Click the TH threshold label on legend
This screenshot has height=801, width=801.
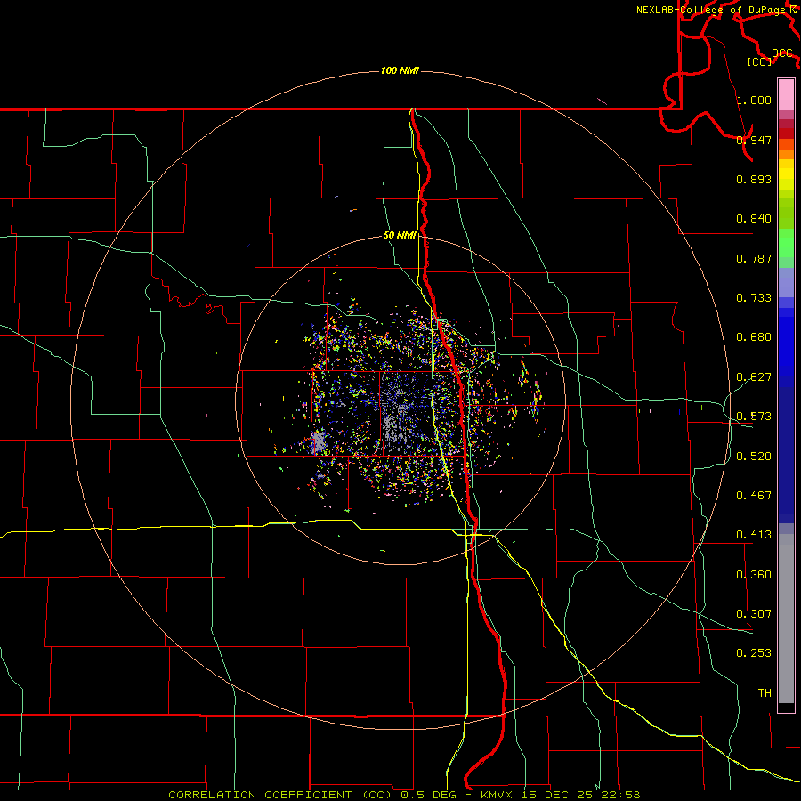[x=765, y=692]
